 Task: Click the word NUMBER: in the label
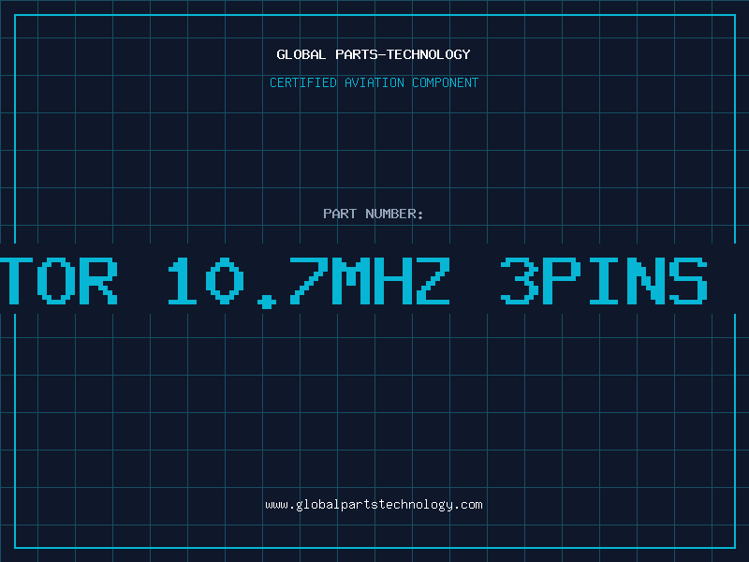point(394,214)
